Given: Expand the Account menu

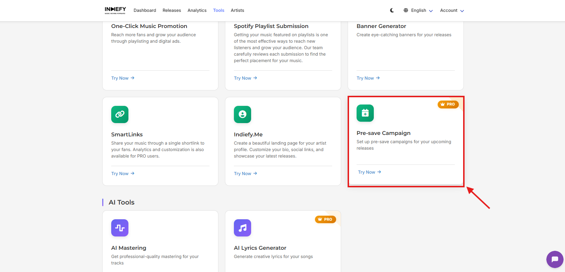Looking at the screenshot, I should 452,10.
